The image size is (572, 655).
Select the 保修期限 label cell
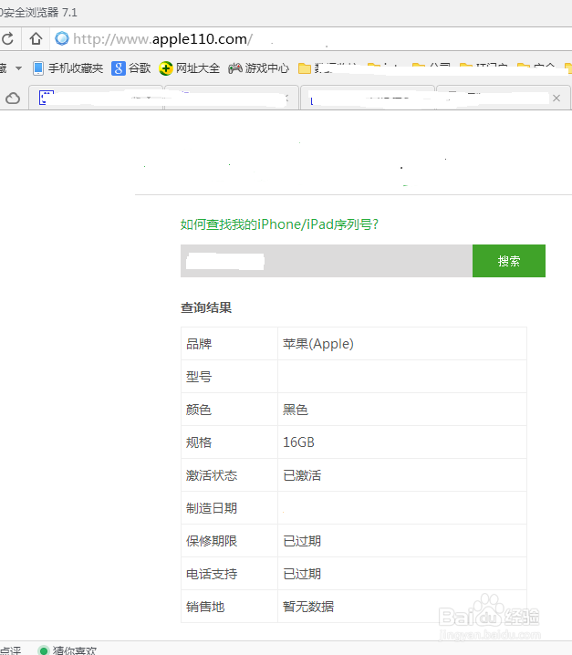point(229,541)
